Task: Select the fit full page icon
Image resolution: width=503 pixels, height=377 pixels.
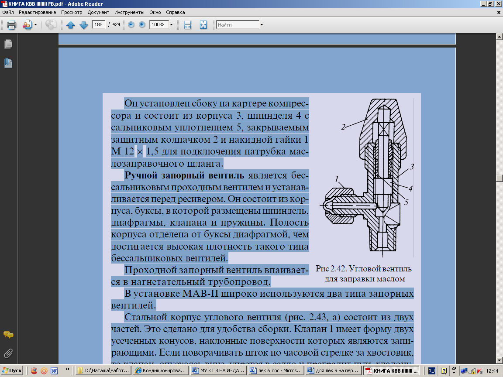Action: coord(203,25)
